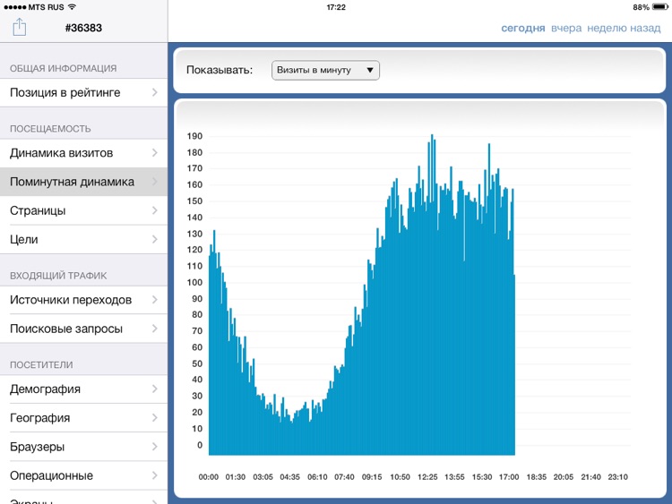Screen dimensions: 672x504
Task: Tap the share icon beside #36383
Action: [20, 27]
